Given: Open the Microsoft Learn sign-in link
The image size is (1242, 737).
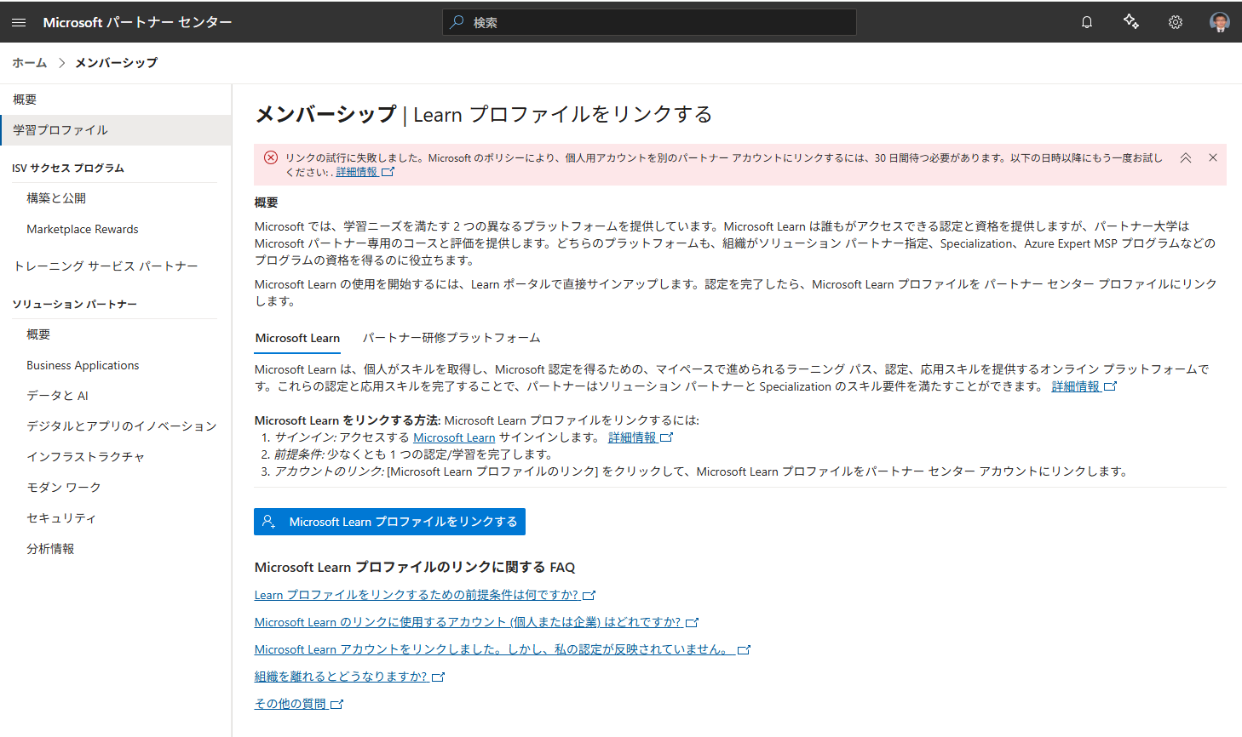Looking at the screenshot, I should tap(454, 437).
